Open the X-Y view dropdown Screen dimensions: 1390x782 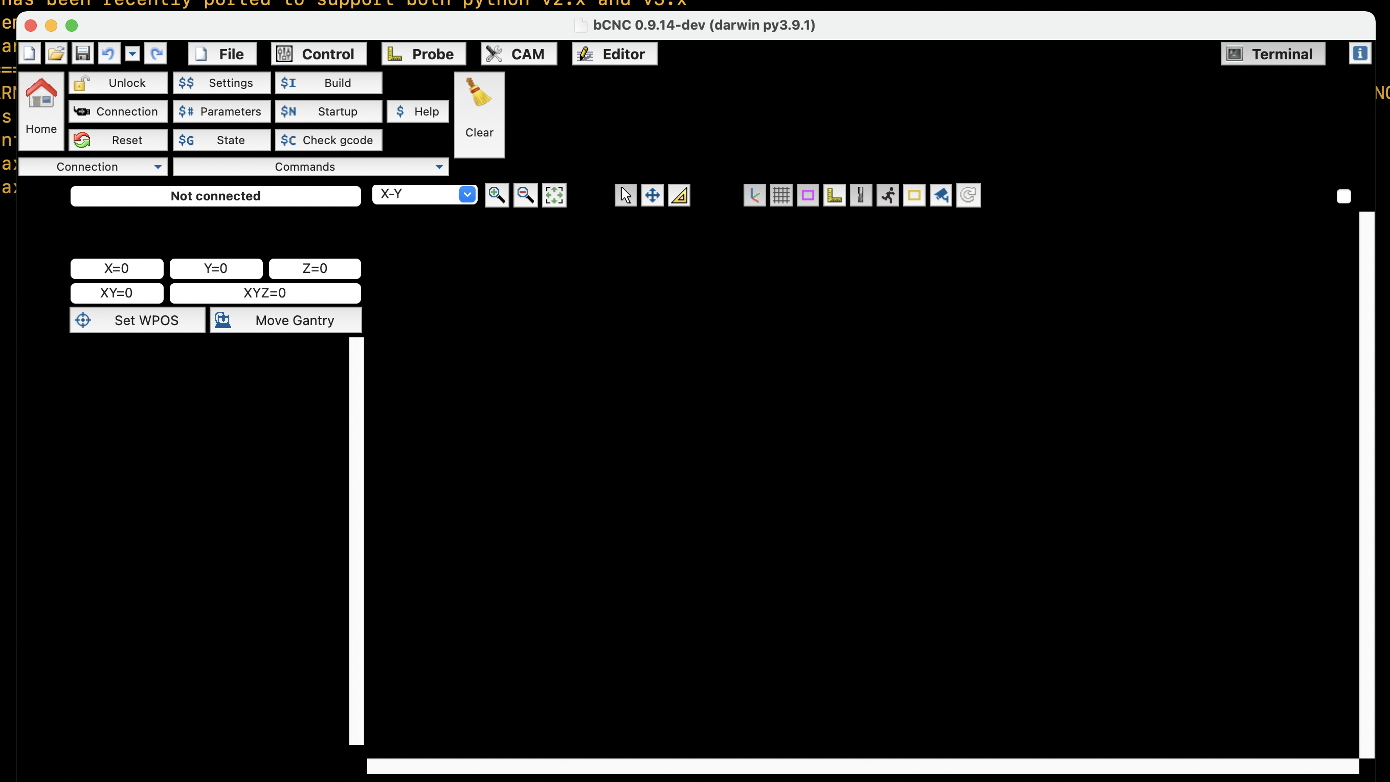(467, 194)
